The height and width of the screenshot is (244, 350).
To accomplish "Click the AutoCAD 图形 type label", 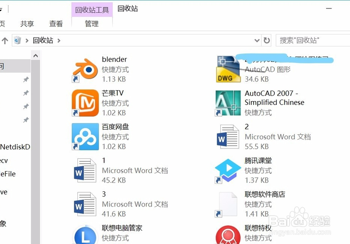I will [x=268, y=69].
